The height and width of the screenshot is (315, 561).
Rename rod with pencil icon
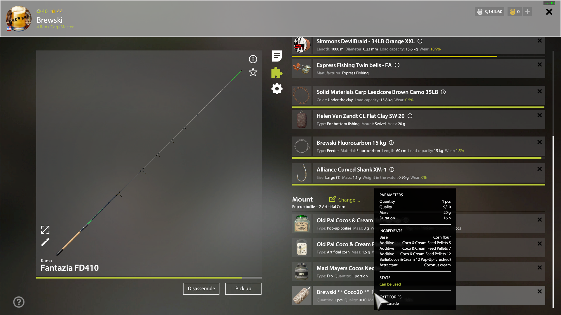coord(45,242)
